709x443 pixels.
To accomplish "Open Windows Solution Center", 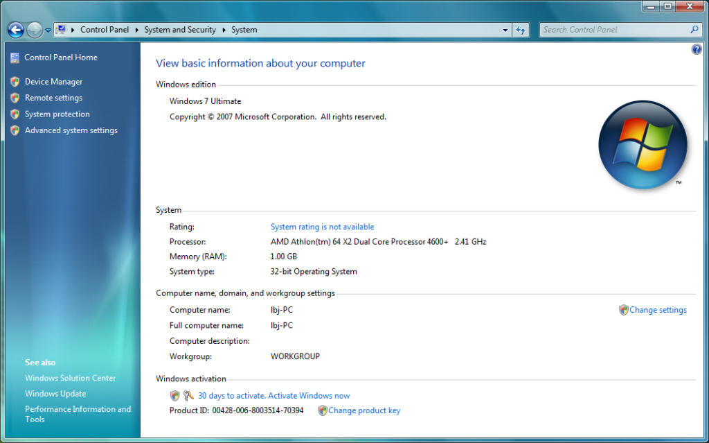I will pyautogui.click(x=71, y=379).
